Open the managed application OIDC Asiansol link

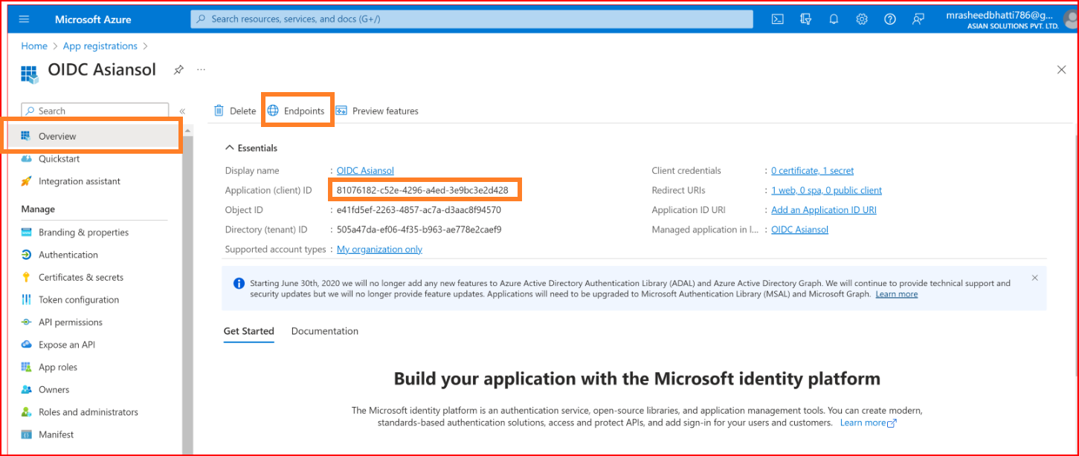coord(799,229)
